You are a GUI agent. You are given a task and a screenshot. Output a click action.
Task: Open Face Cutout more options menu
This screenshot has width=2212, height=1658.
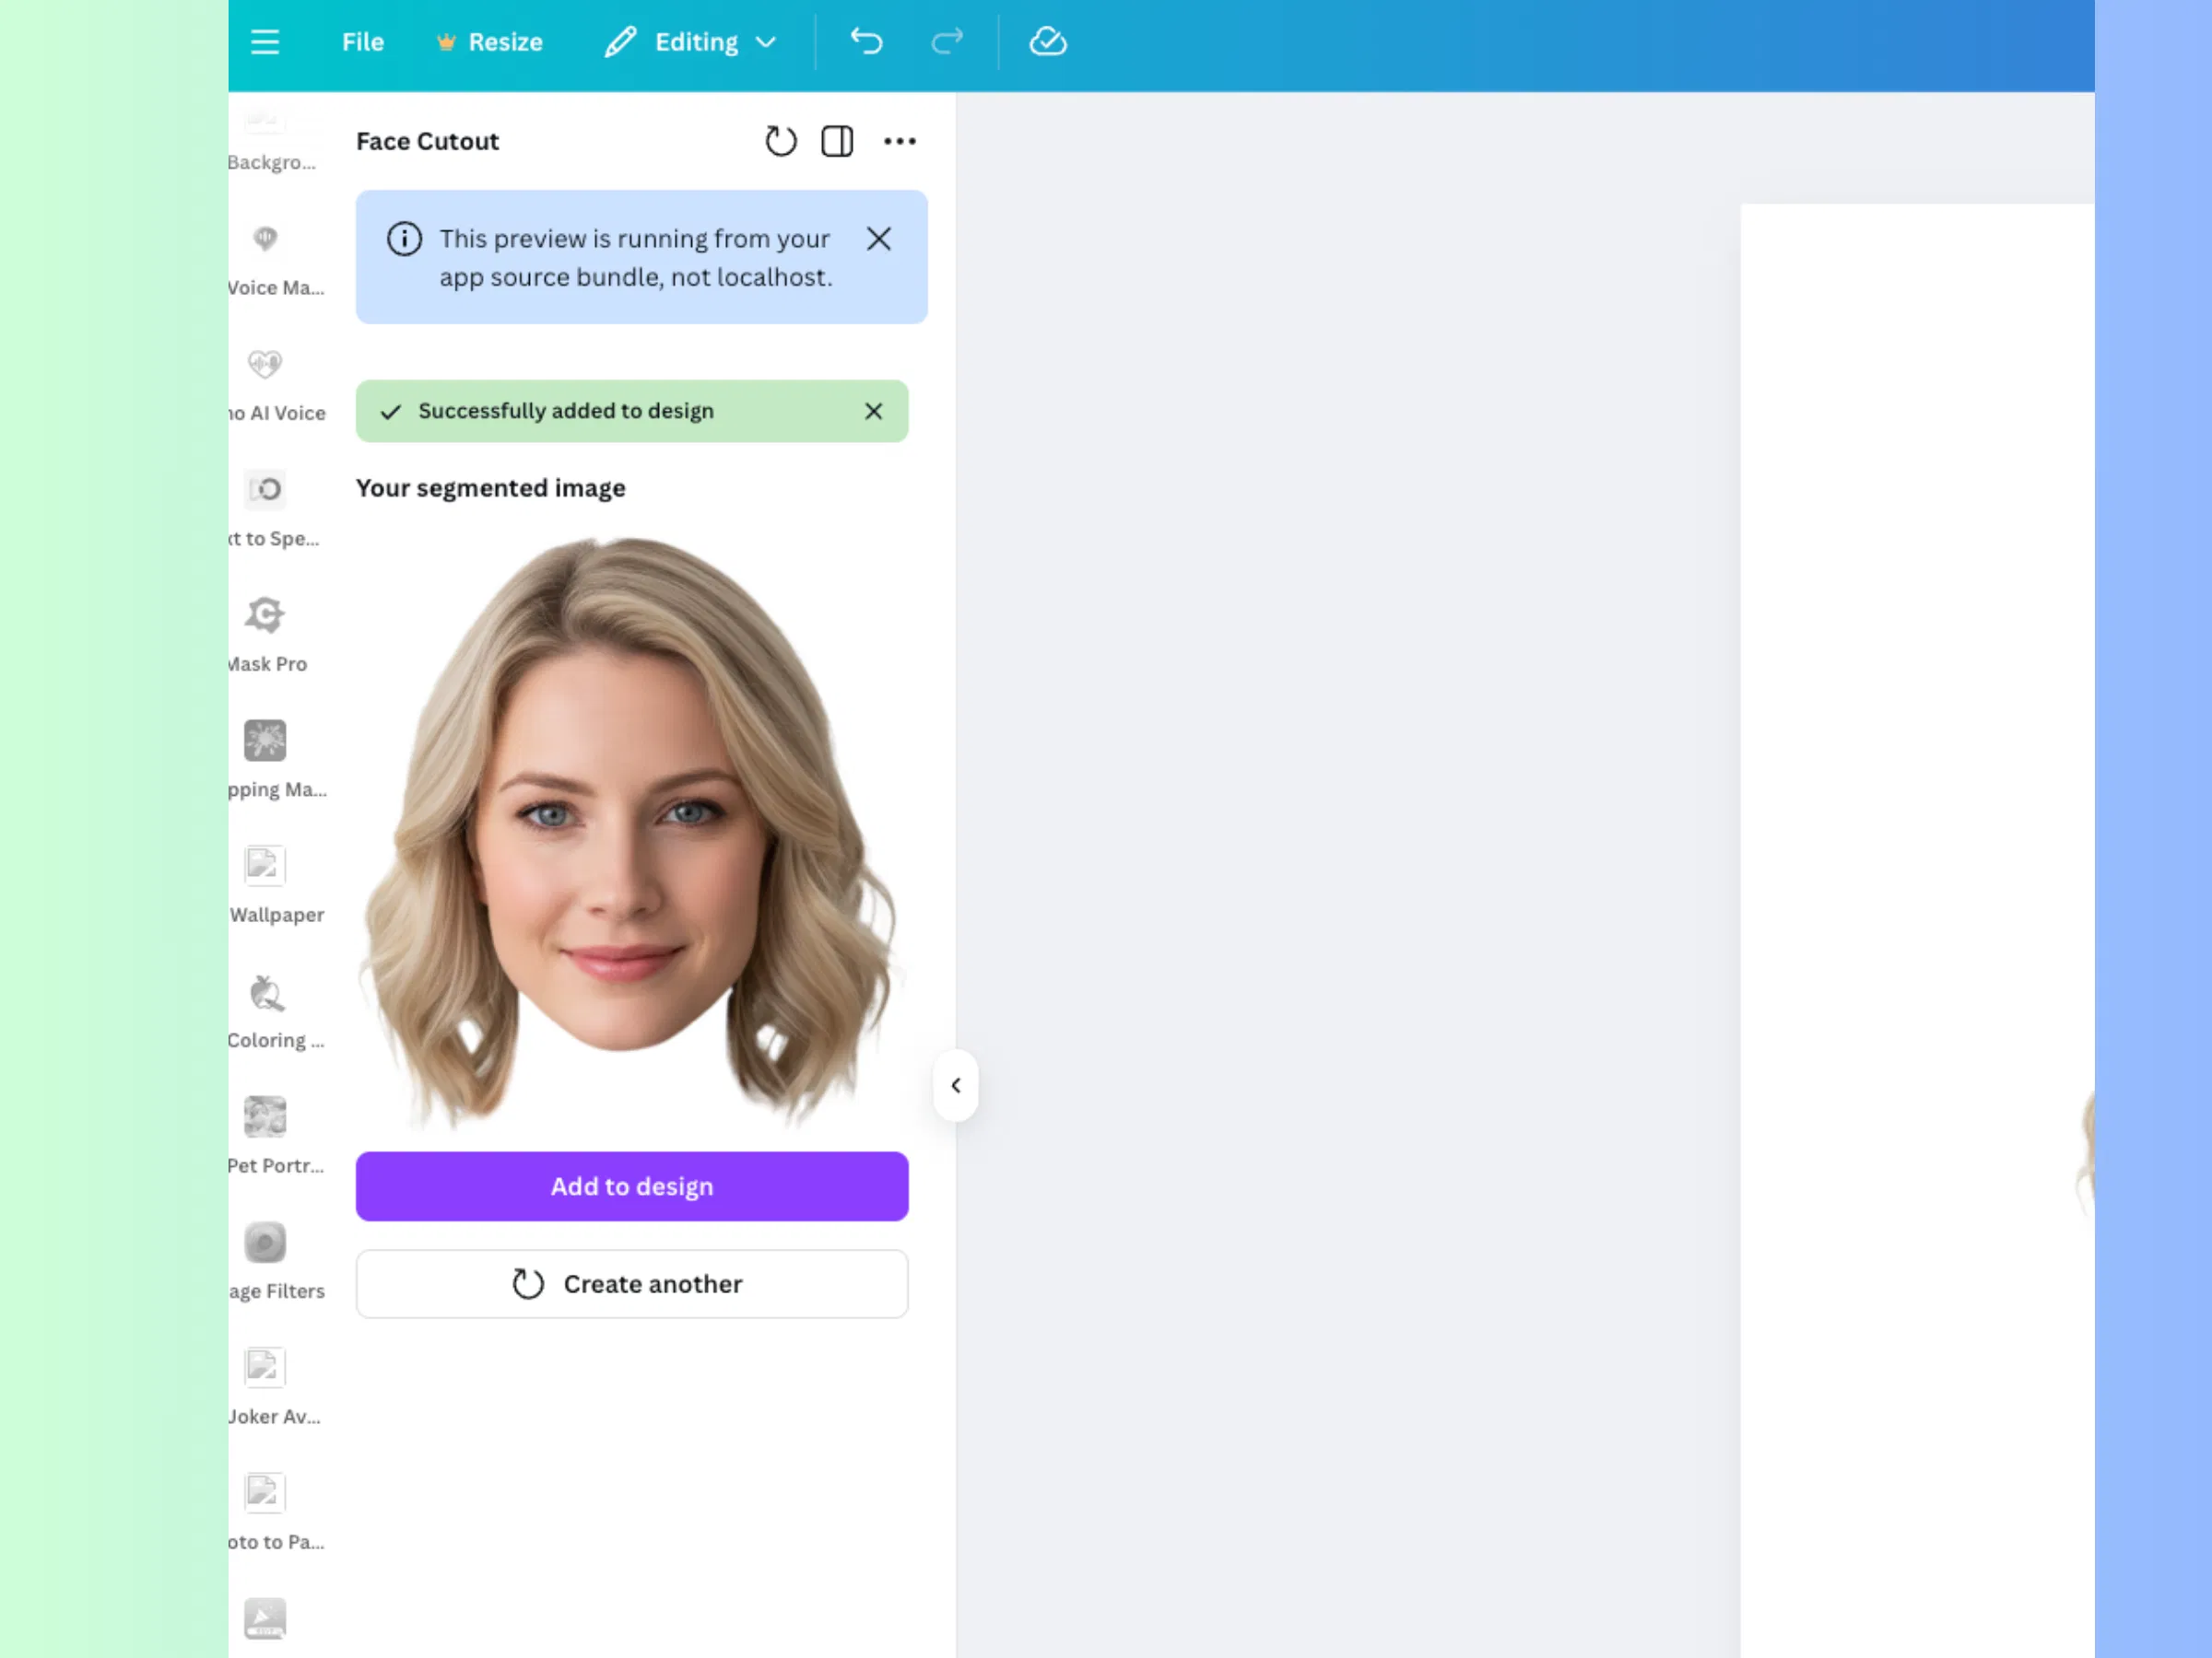900,141
